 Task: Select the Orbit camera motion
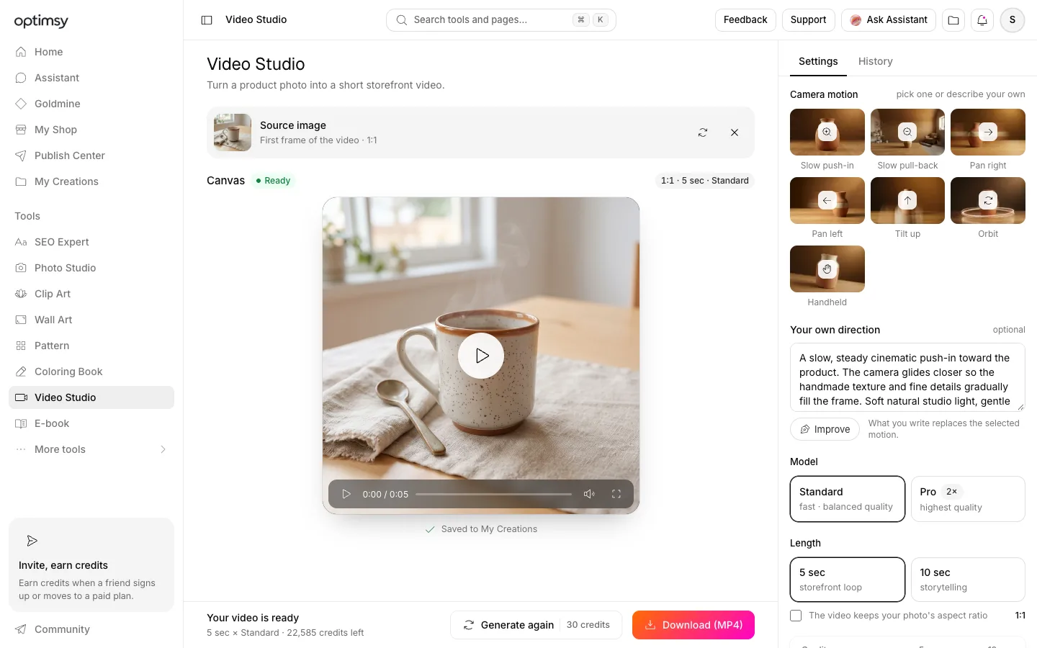(988, 209)
